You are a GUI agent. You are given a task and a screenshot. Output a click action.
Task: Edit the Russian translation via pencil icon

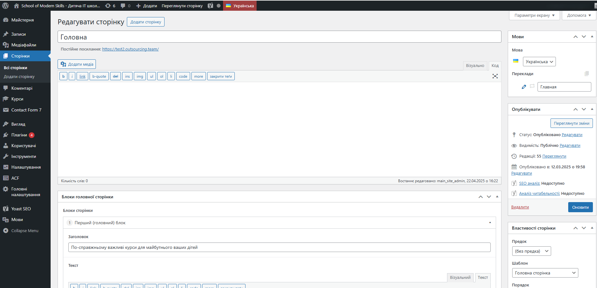(x=524, y=87)
